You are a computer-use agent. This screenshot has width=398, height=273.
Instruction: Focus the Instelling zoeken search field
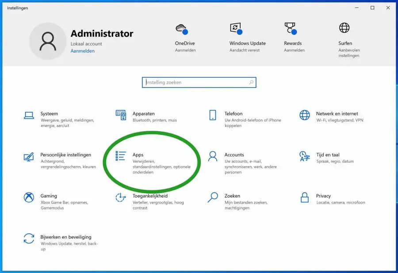(x=199, y=82)
